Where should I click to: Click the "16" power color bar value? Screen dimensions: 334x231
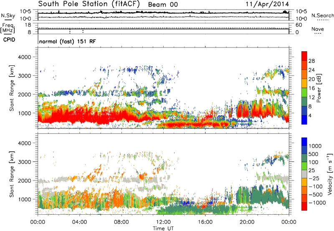pyautogui.click(x=311, y=88)
